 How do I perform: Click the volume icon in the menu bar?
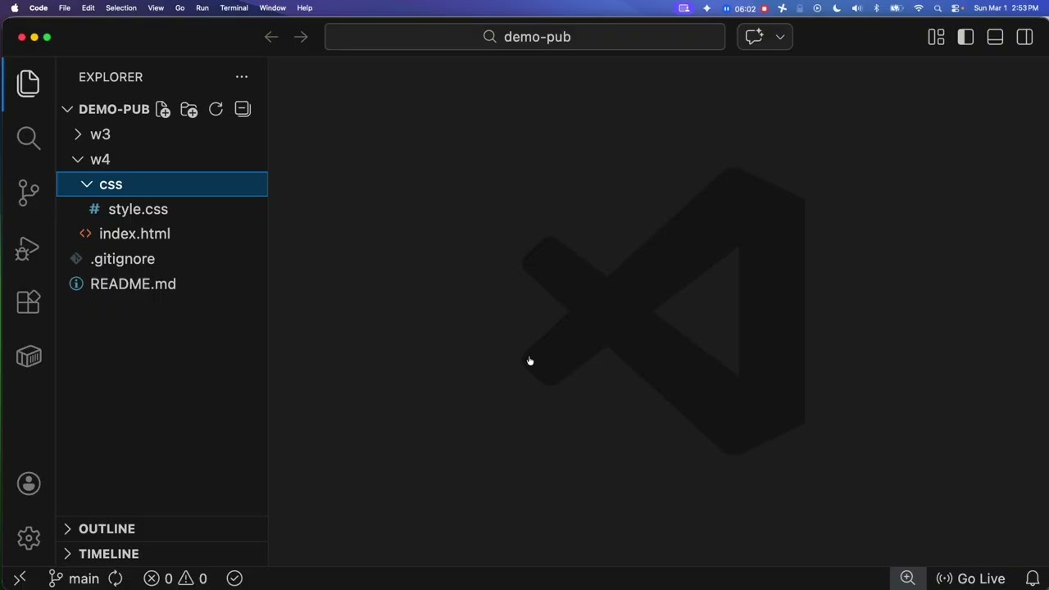tap(856, 8)
